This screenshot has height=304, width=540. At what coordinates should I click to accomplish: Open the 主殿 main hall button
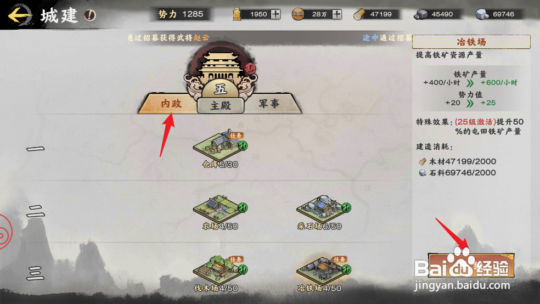[221, 105]
